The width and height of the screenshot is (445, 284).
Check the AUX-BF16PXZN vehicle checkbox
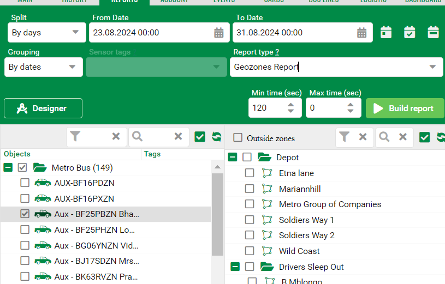coord(25,199)
